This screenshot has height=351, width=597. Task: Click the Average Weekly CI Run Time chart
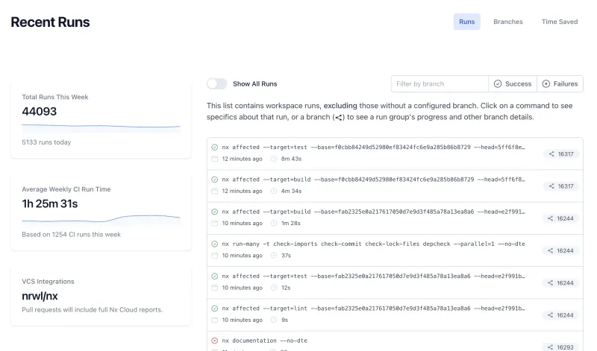click(x=101, y=218)
